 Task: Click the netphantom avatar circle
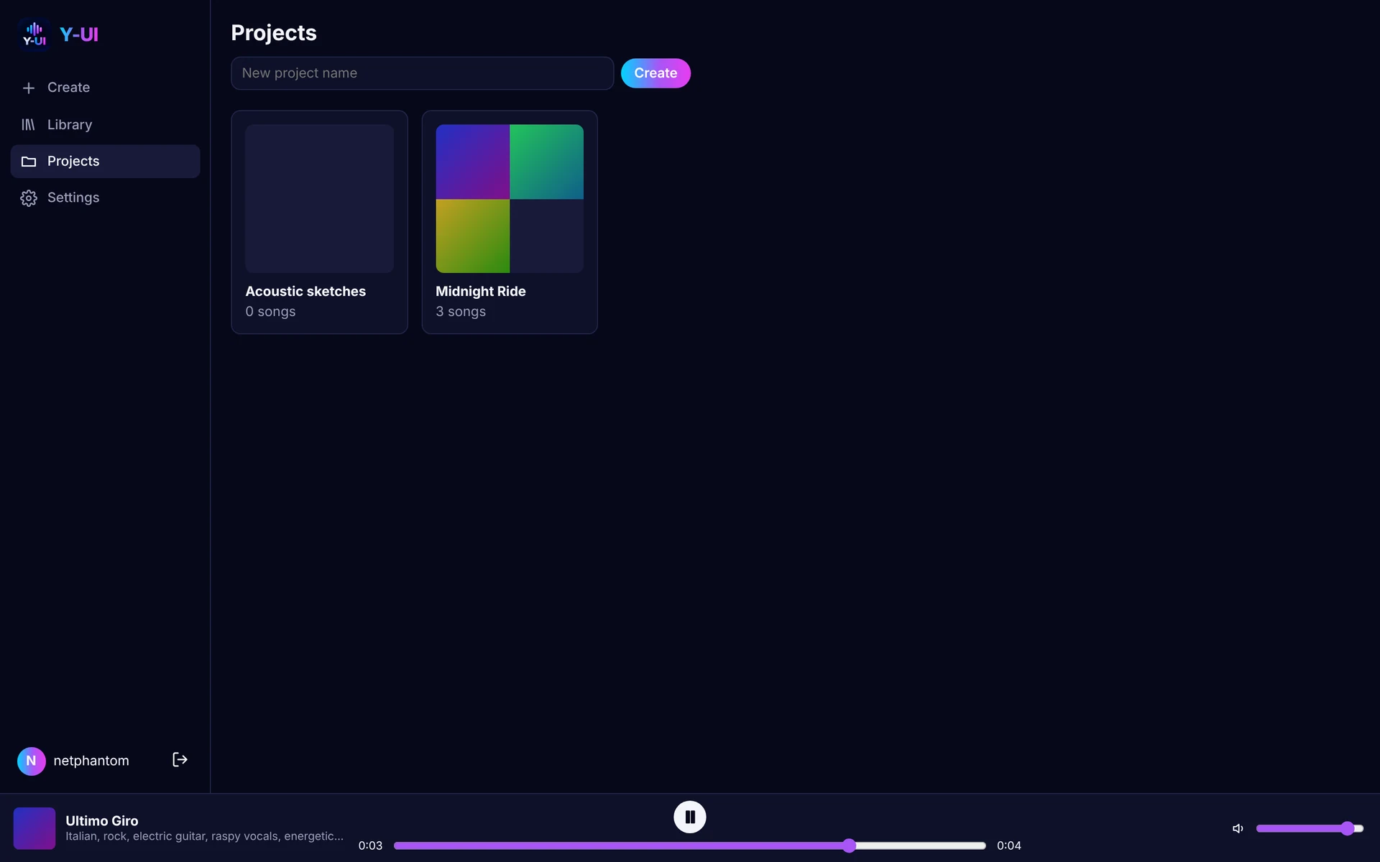pyautogui.click(x=32, y=761)
